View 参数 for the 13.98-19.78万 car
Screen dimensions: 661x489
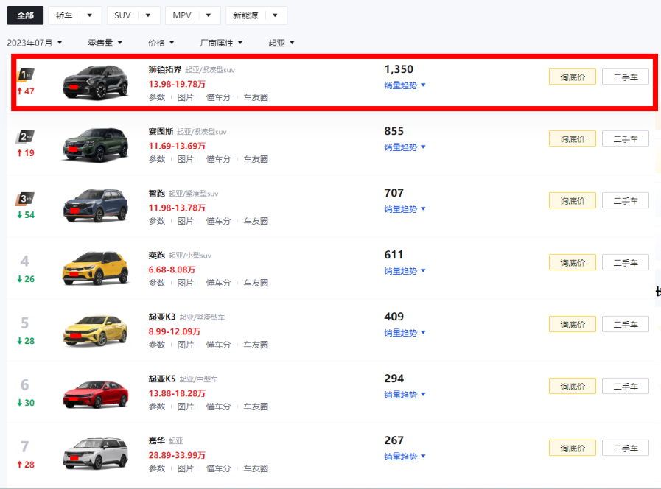(157, 98)
